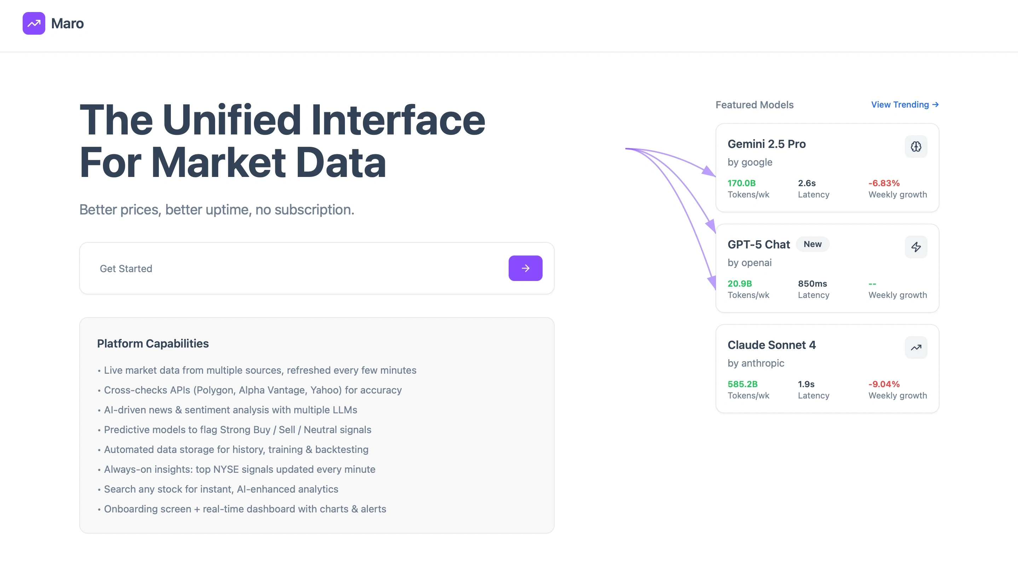Image resolution: width=1018 pixels, height=574 pixels.
Task: Click the Maro brand name text
Action: coord(67,23)
